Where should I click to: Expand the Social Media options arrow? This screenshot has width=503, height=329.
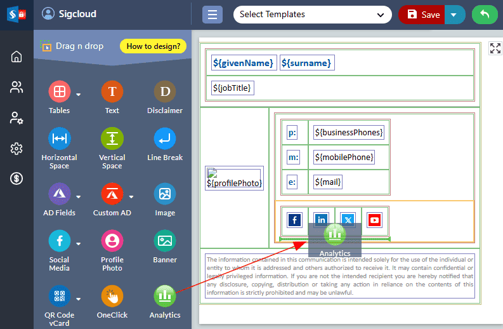pos(79,243)
